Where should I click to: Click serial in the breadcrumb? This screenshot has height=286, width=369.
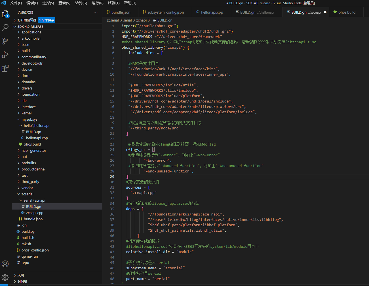127,20
